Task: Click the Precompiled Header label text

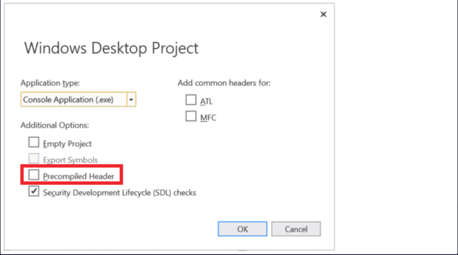Action: pyautogui.click(x=78, y=176)
